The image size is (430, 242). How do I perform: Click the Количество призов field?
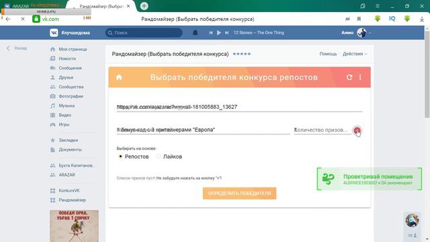click(x=322, y=130)
